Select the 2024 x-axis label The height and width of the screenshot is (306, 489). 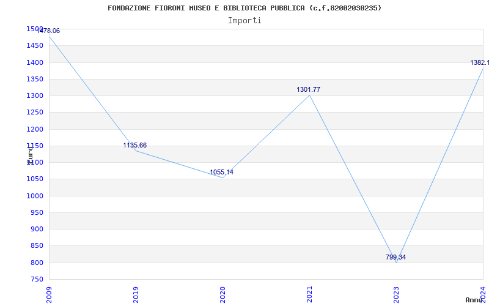(483, 294)
